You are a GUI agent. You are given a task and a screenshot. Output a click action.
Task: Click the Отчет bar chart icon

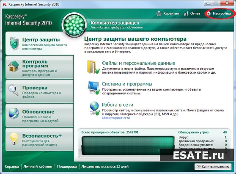[186, 14]
